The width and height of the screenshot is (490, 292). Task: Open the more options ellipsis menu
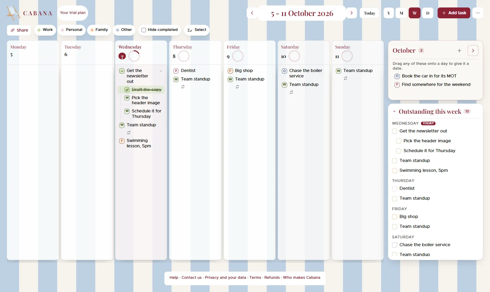478,13
